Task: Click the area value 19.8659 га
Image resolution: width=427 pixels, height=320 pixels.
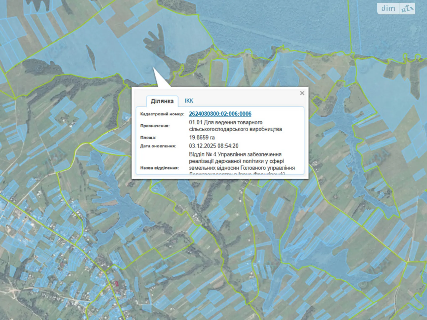Action: coord(202,138)
